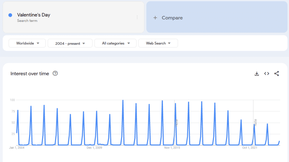Click the Note marker near Oct 1, 2021
The image size is (289, 162).
(x=255, y=122)
